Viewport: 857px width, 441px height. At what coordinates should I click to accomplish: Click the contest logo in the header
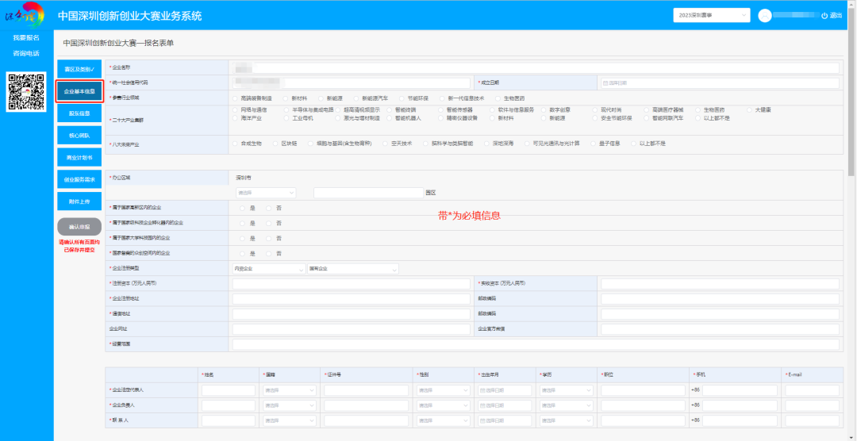coord(24,15)
